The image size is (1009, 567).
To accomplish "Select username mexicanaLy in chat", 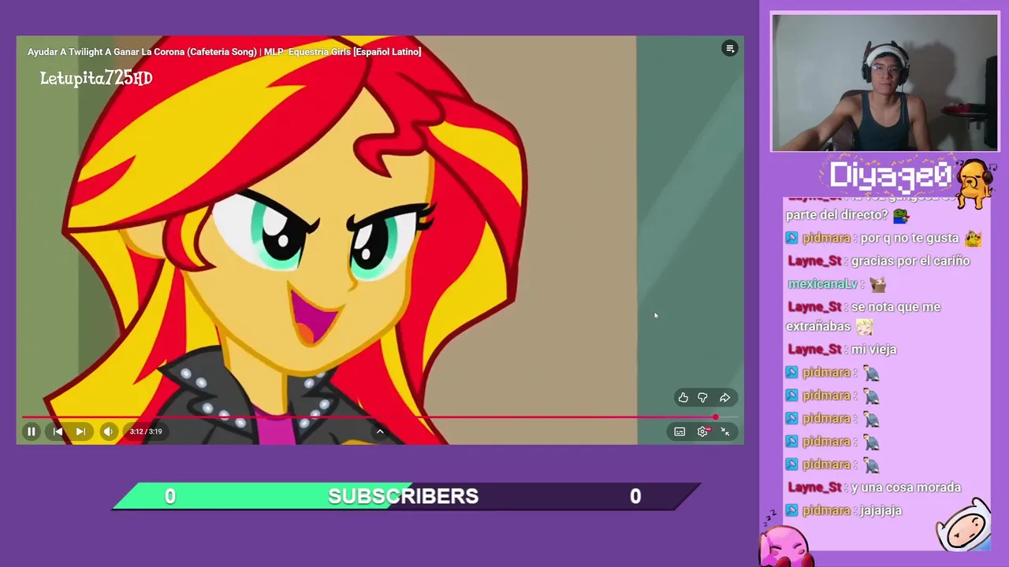I will click(822, 283).
